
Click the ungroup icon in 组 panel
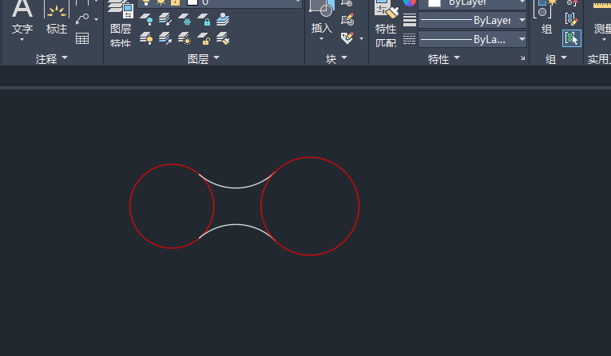(572, 3)
